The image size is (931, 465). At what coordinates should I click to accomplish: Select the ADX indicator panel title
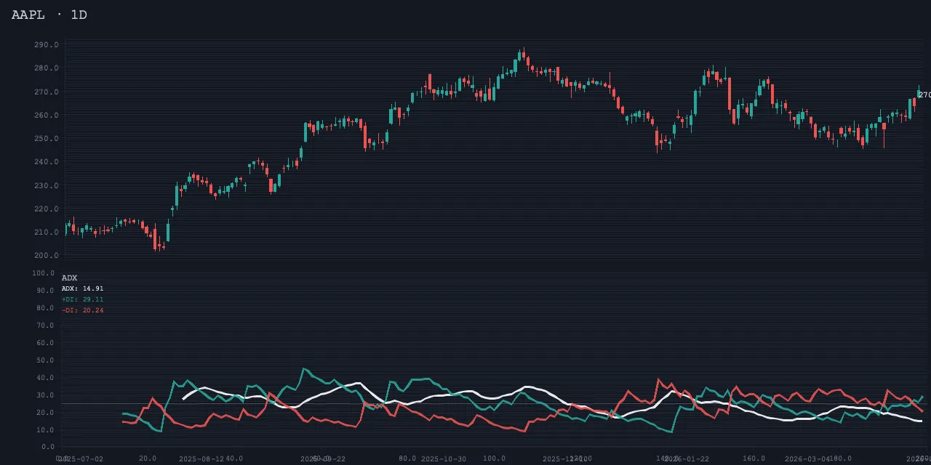(69, 278)
